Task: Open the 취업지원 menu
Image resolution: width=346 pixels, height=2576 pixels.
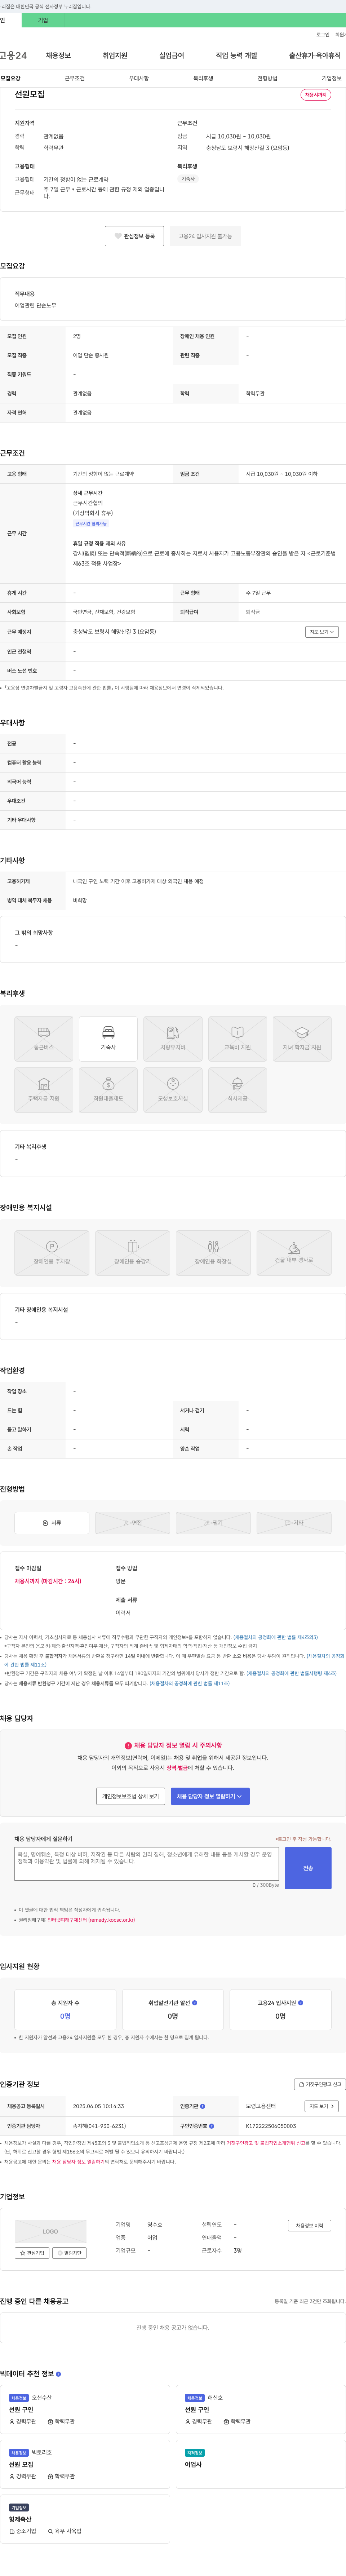Action: [115, 56]
